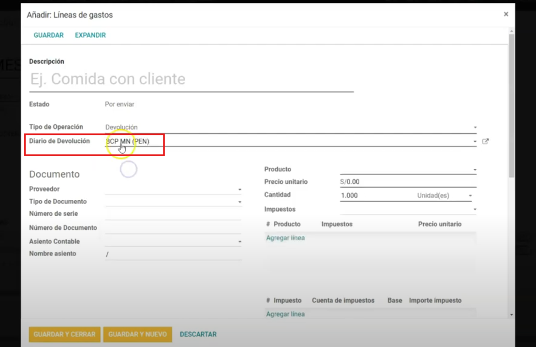Click the GUARDAR button at top
The width and height of the screenshot is (536, 347).
tap(49, 35)
